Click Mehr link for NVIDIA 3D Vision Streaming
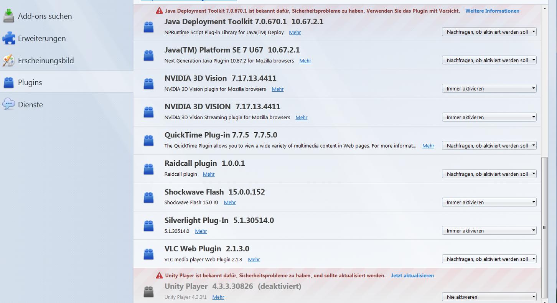Screen dimensions: 557x303 click(x=301, y=117)
